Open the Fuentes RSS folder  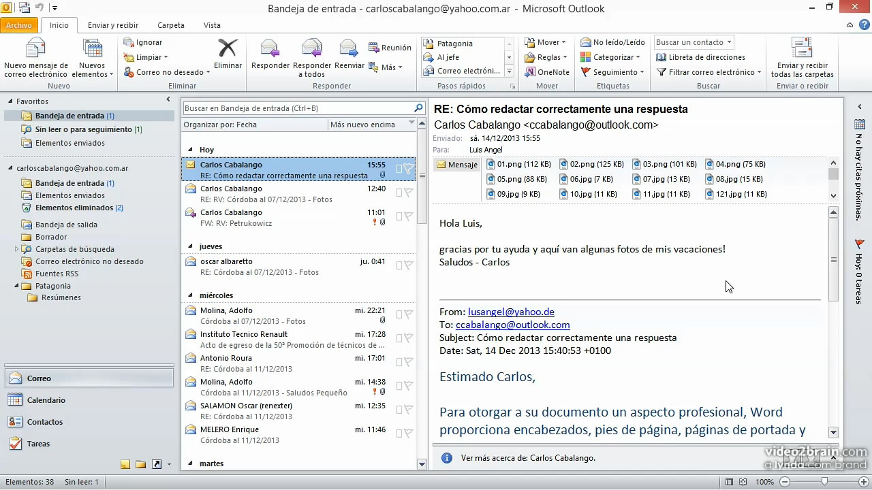(57, 274)
